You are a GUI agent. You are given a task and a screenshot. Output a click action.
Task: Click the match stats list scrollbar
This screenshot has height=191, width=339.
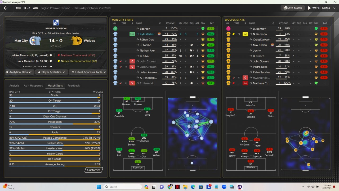coord(102,127)
